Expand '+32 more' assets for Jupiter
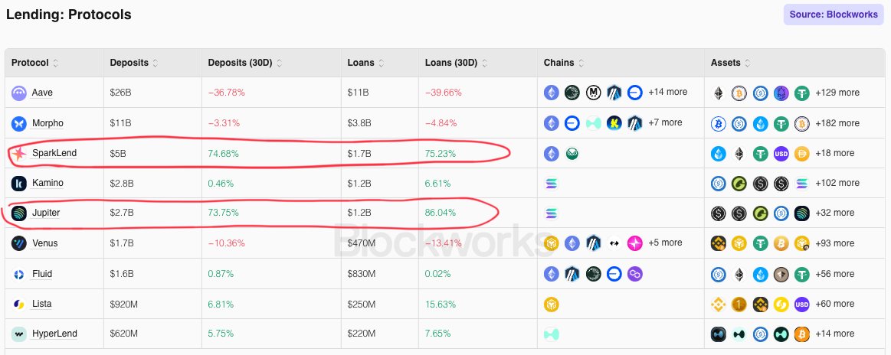This screenshot has height=355, width=891. point(835,213)
